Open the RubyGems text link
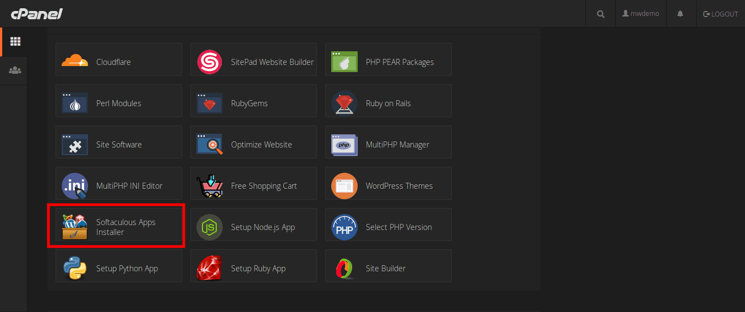Screen dimensions: 745x312 pyautogui.click(x=249, y=103)
